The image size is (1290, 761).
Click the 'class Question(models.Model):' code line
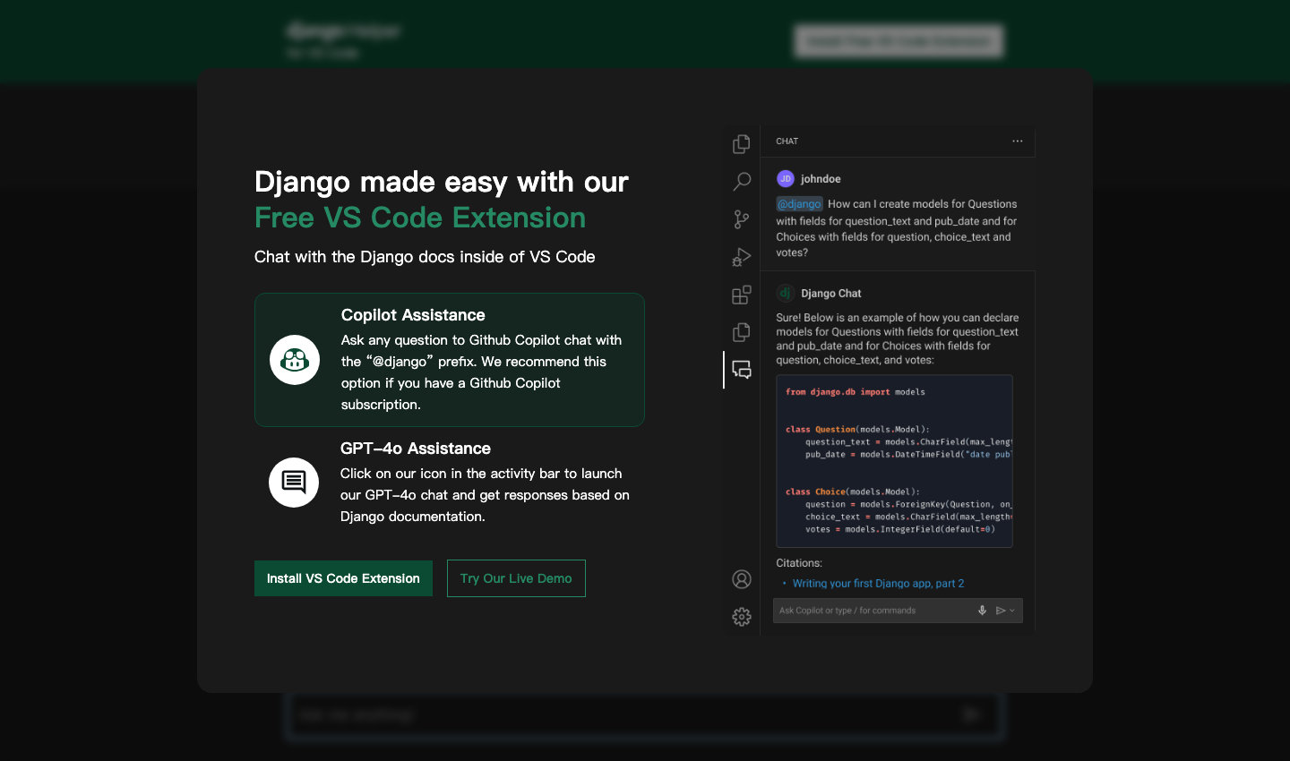(x=857, y=430)
